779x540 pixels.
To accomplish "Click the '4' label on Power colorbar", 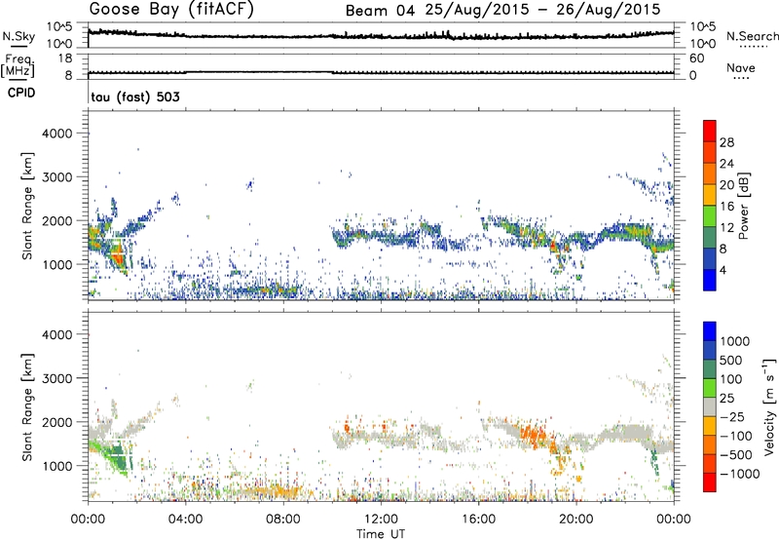I will pos(723,270).
